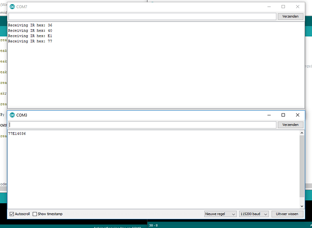Click 'Receiving IR hex: E1' line

[x=30, y=36]
